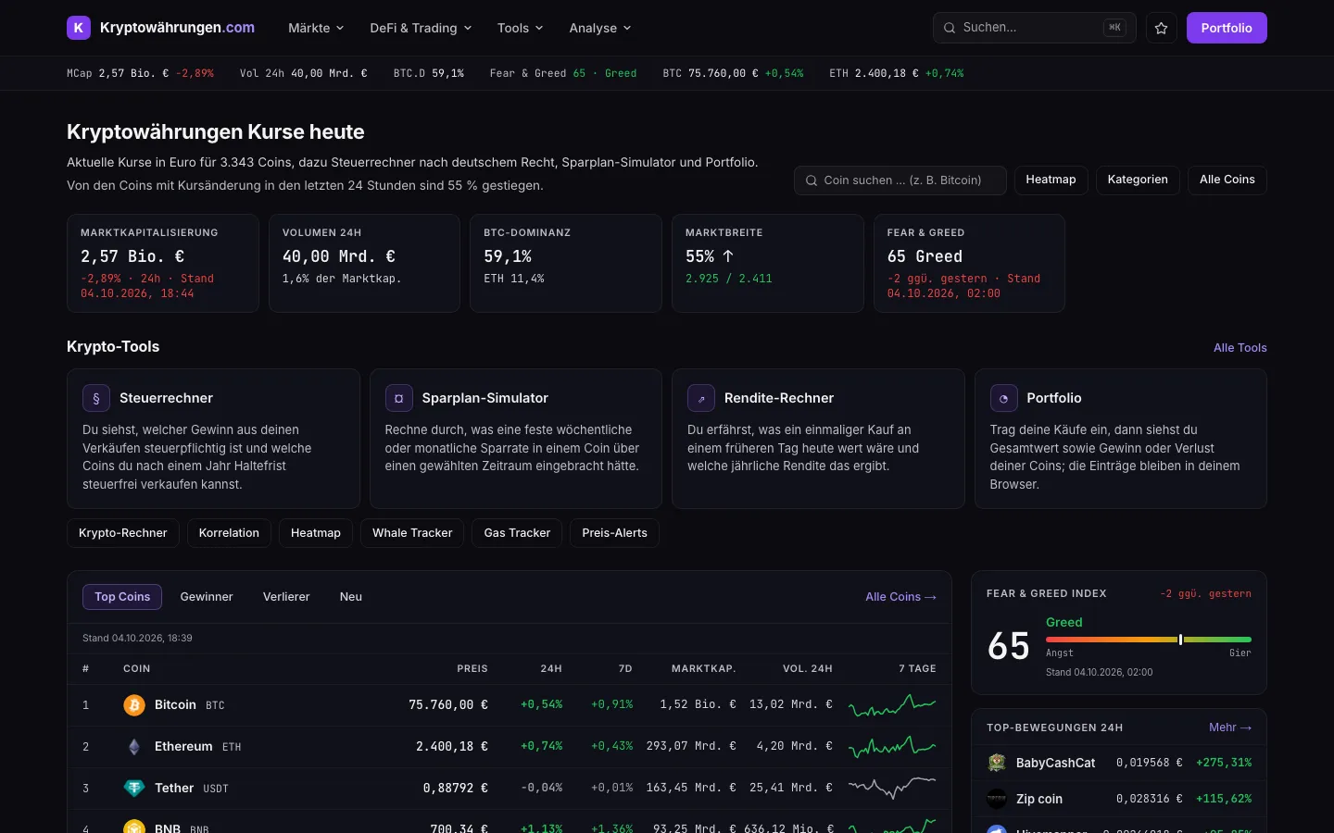
Task: Click the Bitcoin coin logo
Action: pos(134,705)
